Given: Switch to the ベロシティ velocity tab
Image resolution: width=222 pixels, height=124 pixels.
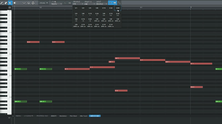Looking at the screenshot, I should tap(18, 116).
